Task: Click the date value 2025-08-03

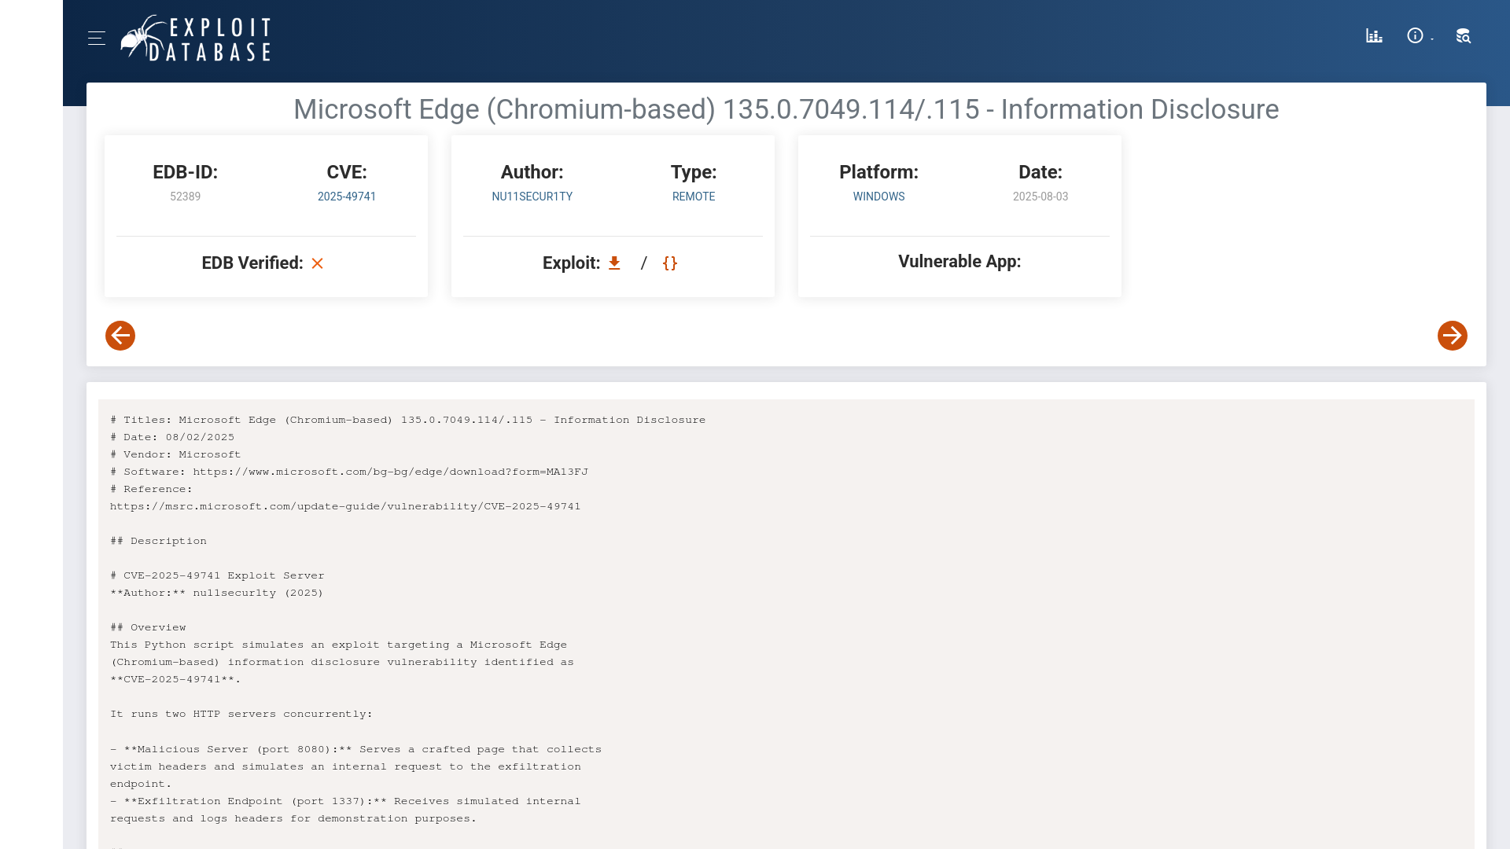Action: point(1040,197)
